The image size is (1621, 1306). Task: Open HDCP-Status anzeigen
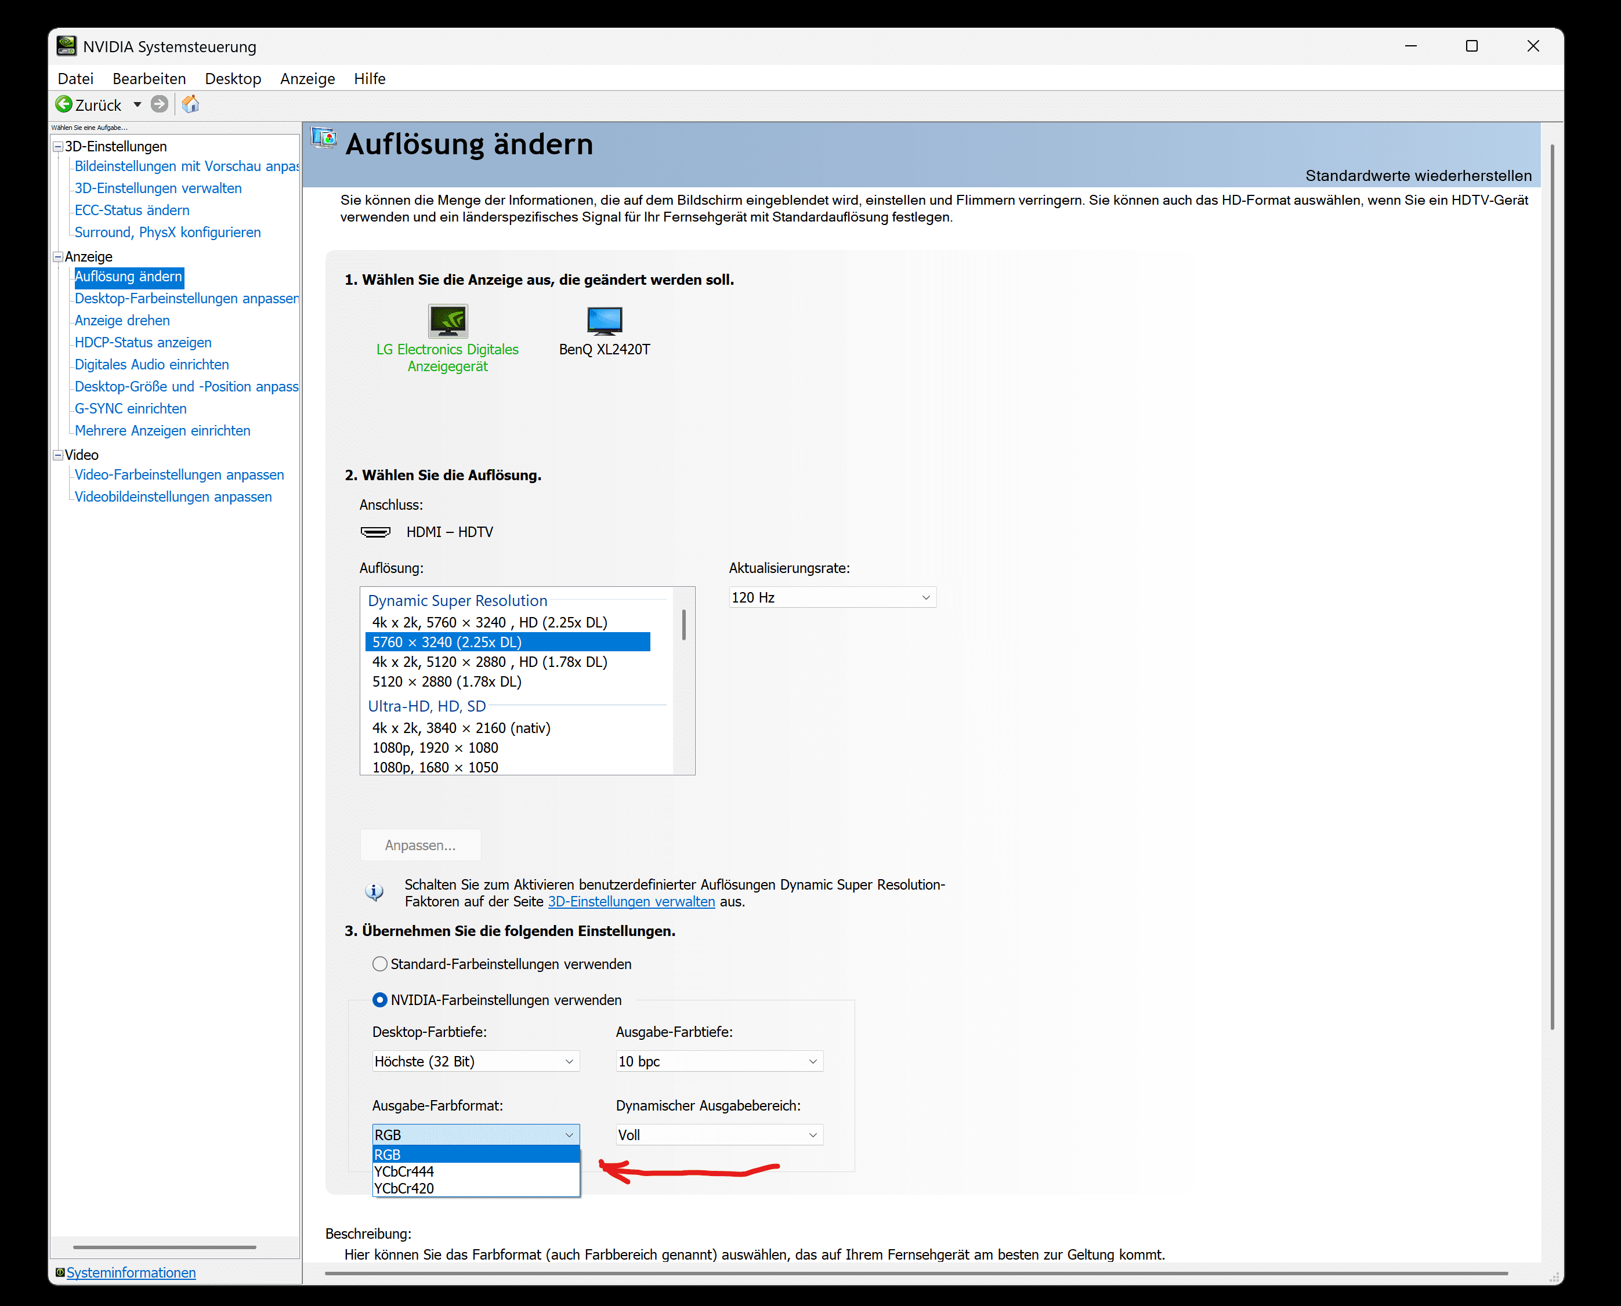(143, 342)
